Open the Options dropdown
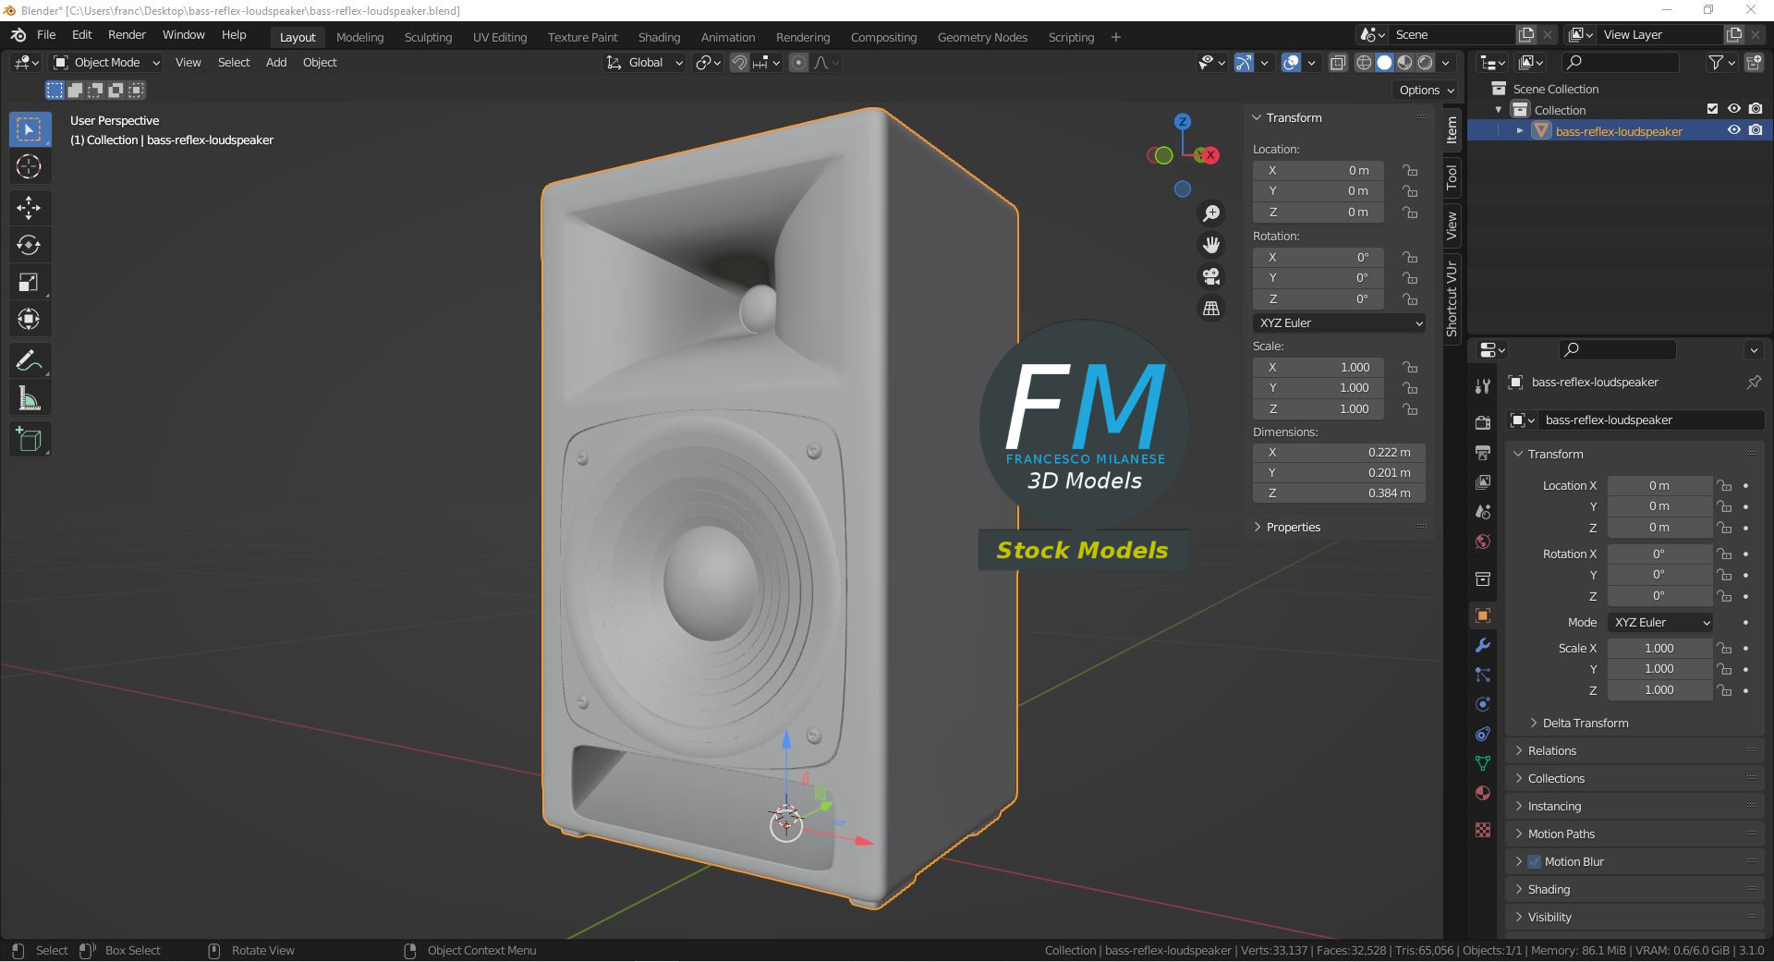The width and height of the screenshot is (1774, 962). point(1426,90)
